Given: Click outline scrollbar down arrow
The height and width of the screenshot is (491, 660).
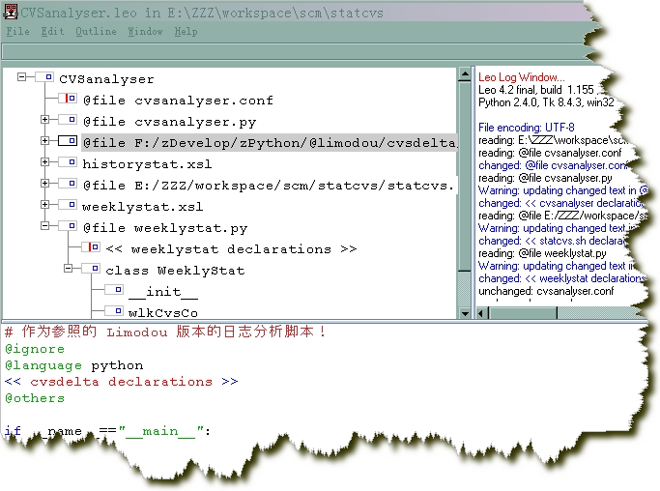Looking at the screenshot, I should [x=465, y=313].
